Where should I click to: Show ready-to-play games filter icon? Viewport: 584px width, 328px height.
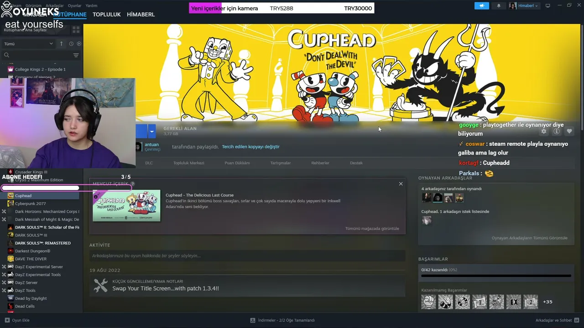pyautogui.click(x=79, y=44)
